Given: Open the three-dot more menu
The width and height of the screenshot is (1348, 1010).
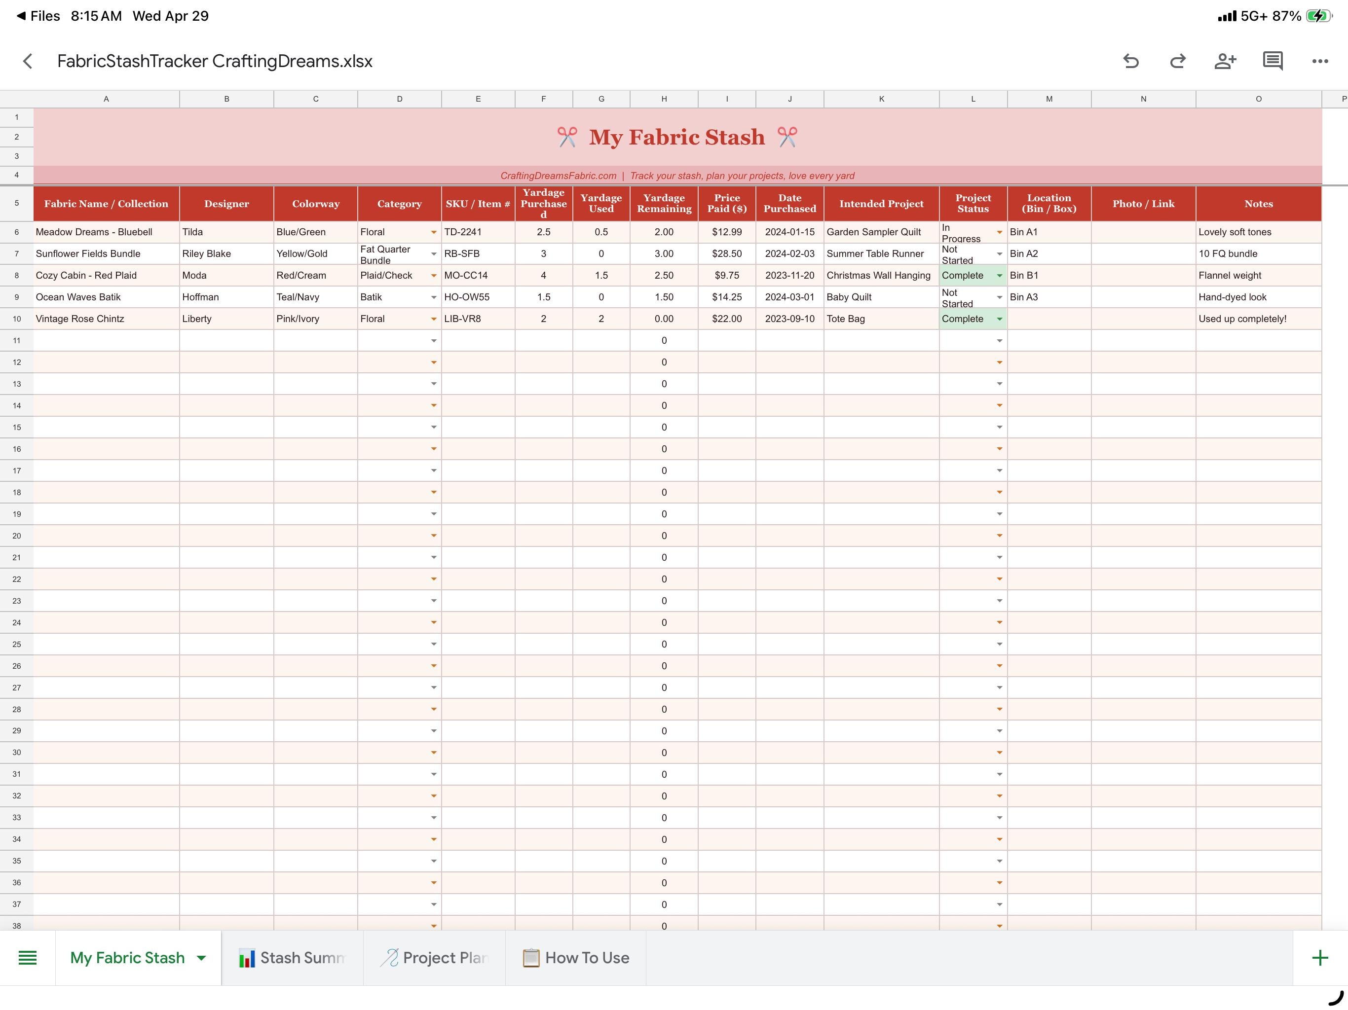Looking at the screenshot, I should 1320,61.
